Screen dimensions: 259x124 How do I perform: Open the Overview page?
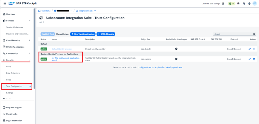pos(10,14)
